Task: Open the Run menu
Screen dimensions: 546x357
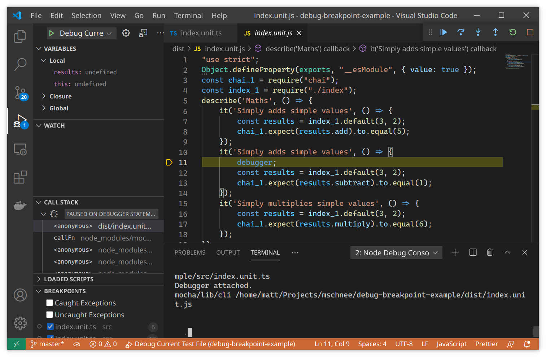Action: [159, 16]
